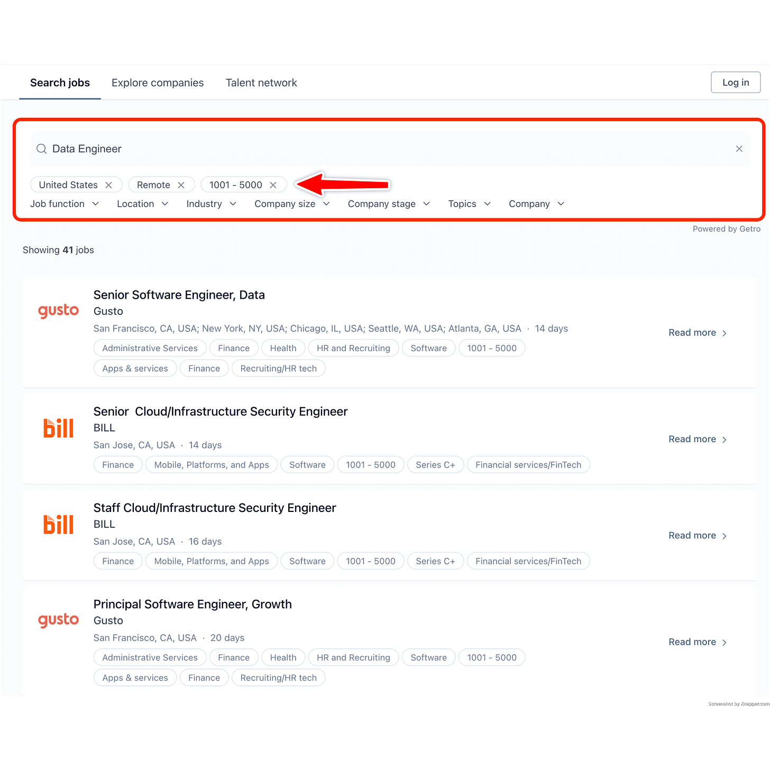The height and width of the screenshot is (770, 770).
Task: Open the Principal Software Engineer, Growth title
Action: [192, 604]
